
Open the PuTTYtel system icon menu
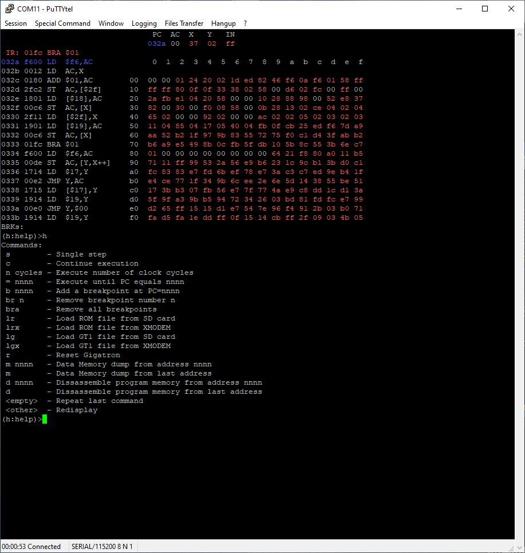click(x=9, y=9)
